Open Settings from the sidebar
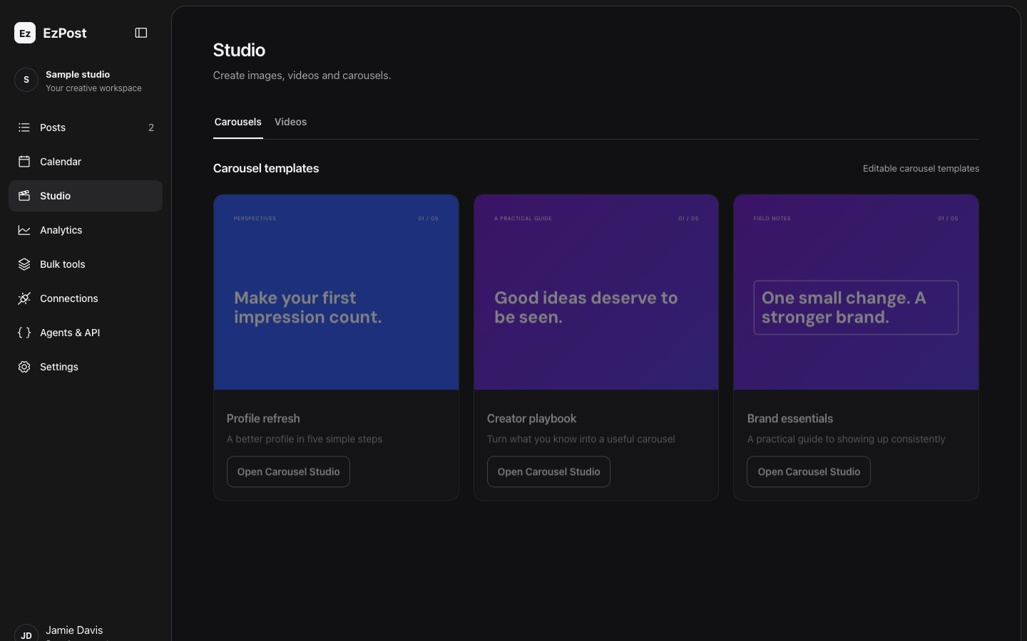Screen dimensions: 1027x641 click(86, 367)
